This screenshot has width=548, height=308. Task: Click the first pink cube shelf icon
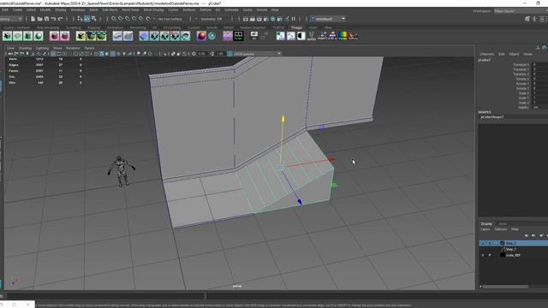click(x=54, y=36)
